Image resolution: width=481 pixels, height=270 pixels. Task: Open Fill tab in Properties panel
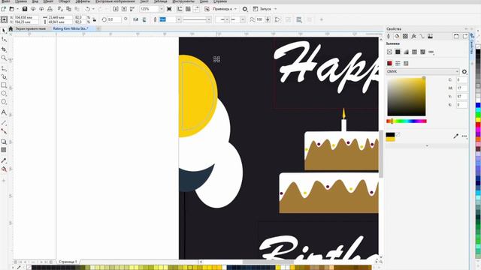[x=397, y=36]
